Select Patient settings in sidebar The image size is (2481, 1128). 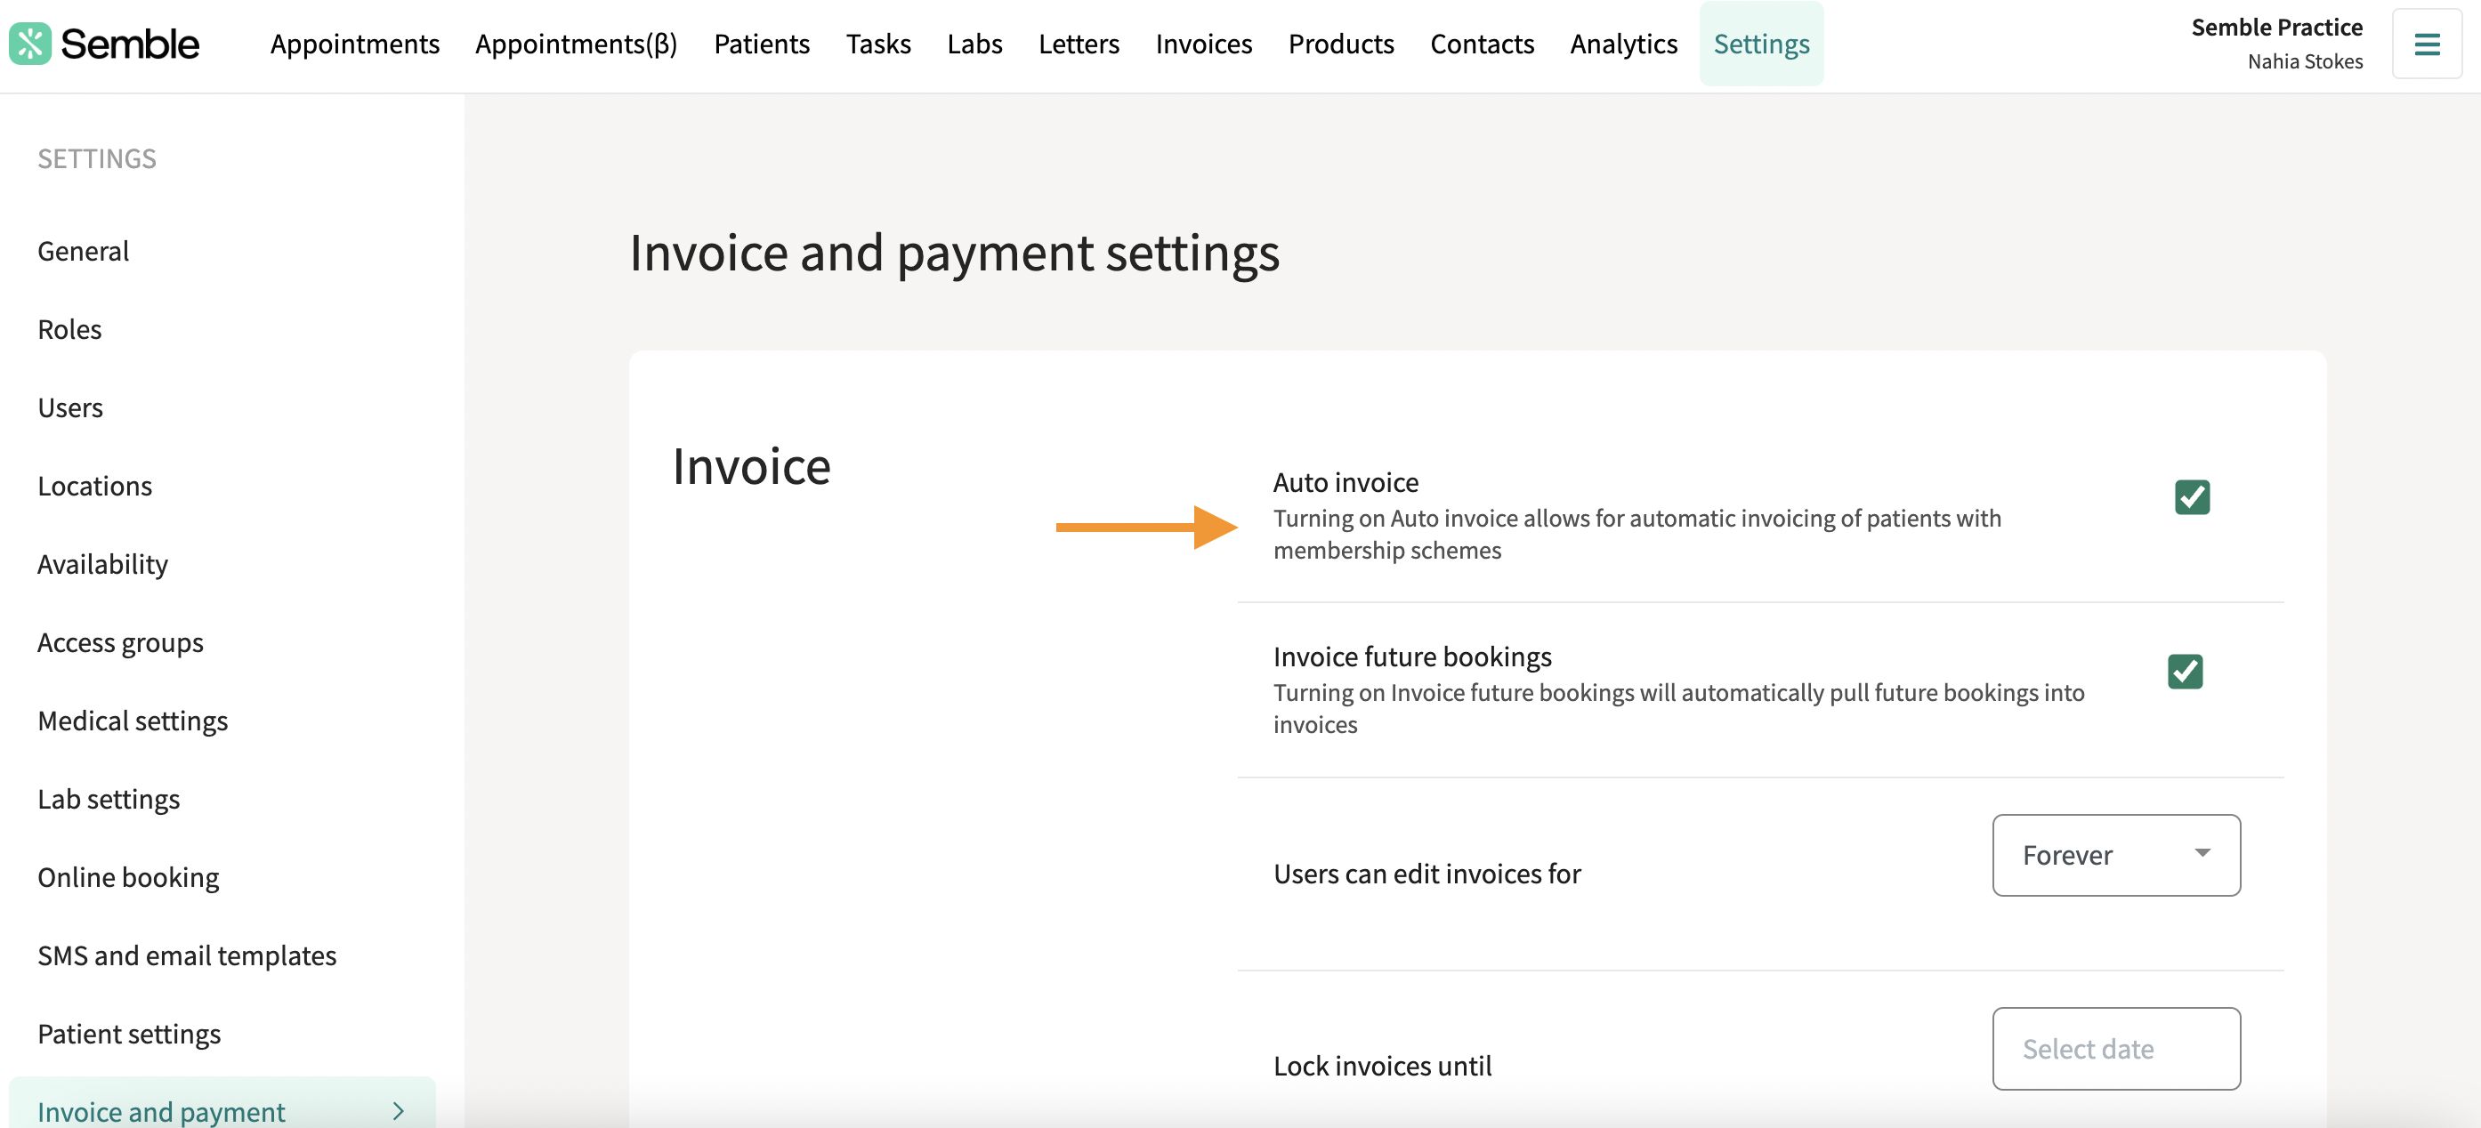[x=129, y=1034]
